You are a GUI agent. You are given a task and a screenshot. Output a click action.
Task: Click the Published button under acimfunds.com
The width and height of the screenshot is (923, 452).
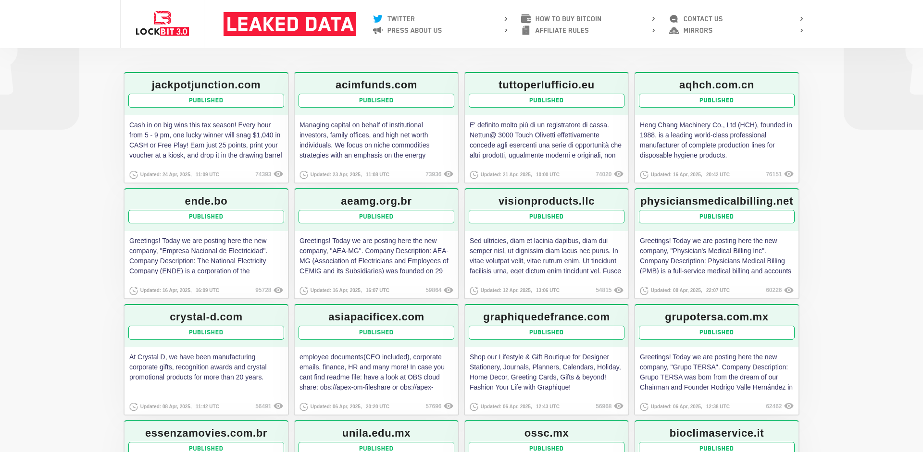[376, 100]
